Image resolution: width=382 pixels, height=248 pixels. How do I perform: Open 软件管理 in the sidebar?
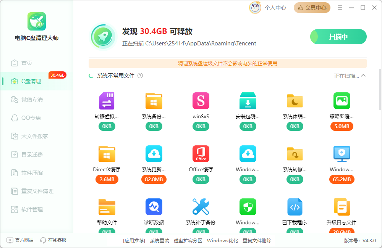coord(37,209)
